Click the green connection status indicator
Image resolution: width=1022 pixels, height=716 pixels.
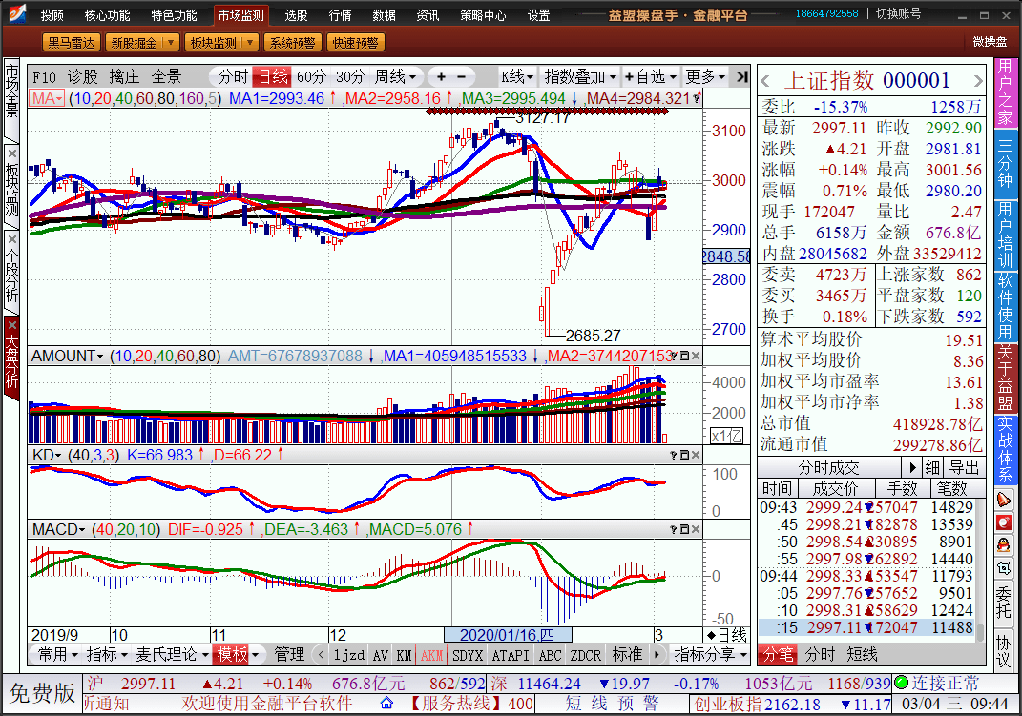click(902, 683)
